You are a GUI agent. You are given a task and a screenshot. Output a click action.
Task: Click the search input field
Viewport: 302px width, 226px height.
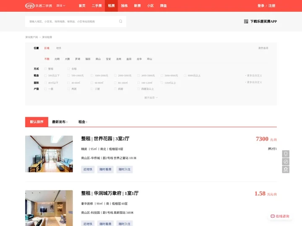coord(75,21)
